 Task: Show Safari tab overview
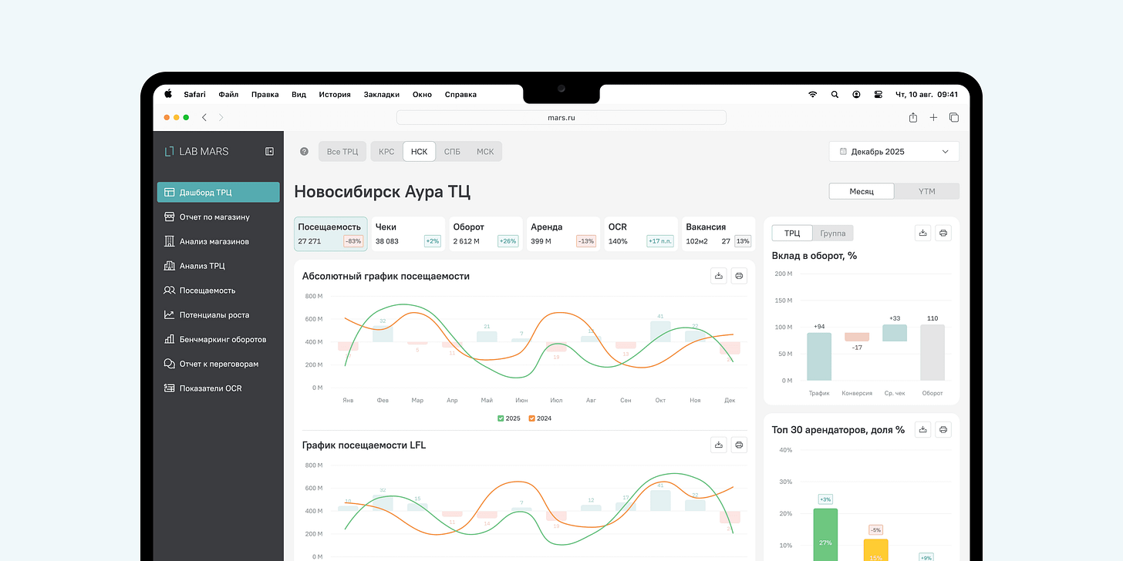[954, 117]
